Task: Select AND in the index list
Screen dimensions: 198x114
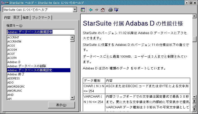Action: (39, 95)
